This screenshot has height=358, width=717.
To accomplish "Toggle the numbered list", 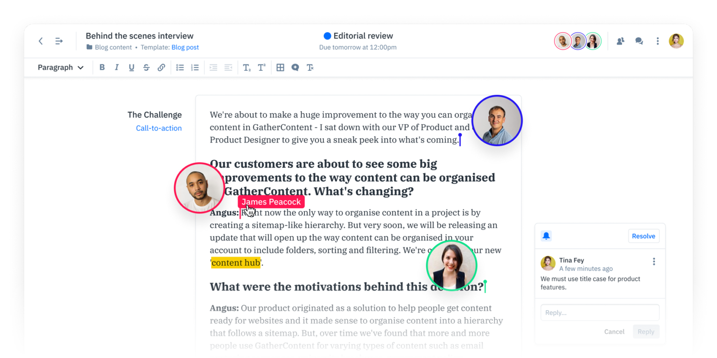I will coord(195,67).
